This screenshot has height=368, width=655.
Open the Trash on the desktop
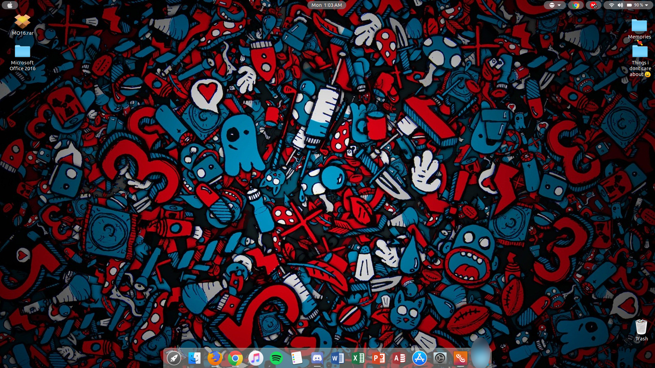pyautogui.click(x=641, y=330)
